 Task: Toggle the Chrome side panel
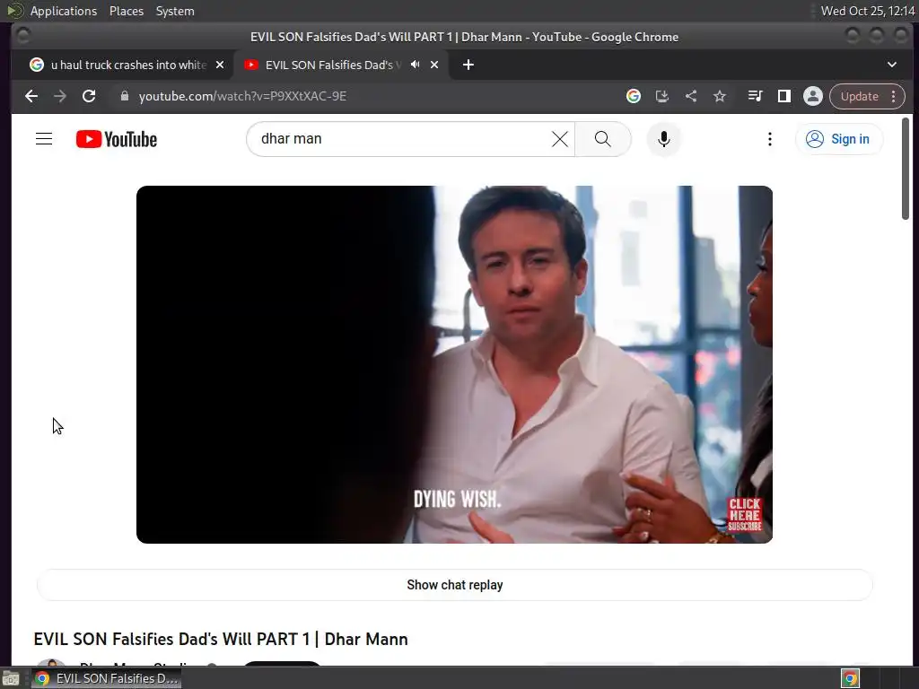pyautogui.click(x=783, y=96)
